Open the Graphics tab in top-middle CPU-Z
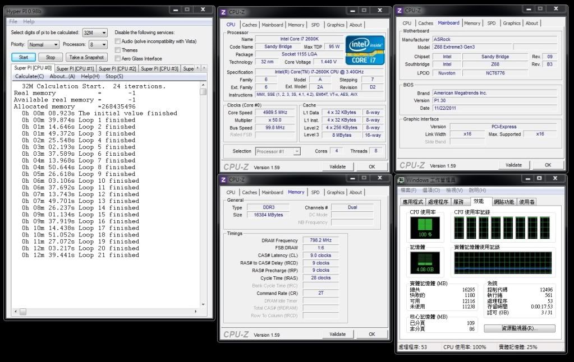Screen dimensions: 574x362 click(x=336, y=25)
